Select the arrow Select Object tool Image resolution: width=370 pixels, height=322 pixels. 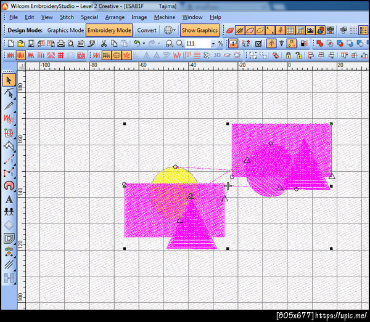pyautogui.click(x=9, y=80)
